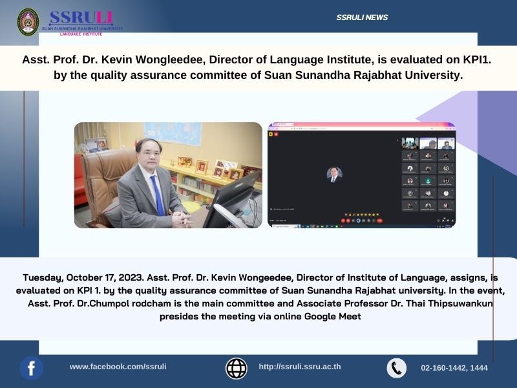Open the photo of director at desk
This screenshot has height=388, width=517.
(168, 175)
